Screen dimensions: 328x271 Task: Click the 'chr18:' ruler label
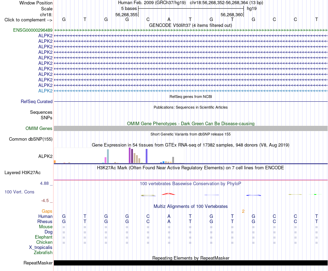(x=46, y=14)
